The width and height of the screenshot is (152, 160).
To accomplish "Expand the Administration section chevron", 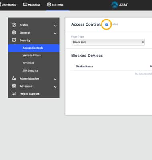I will (55, 79).
